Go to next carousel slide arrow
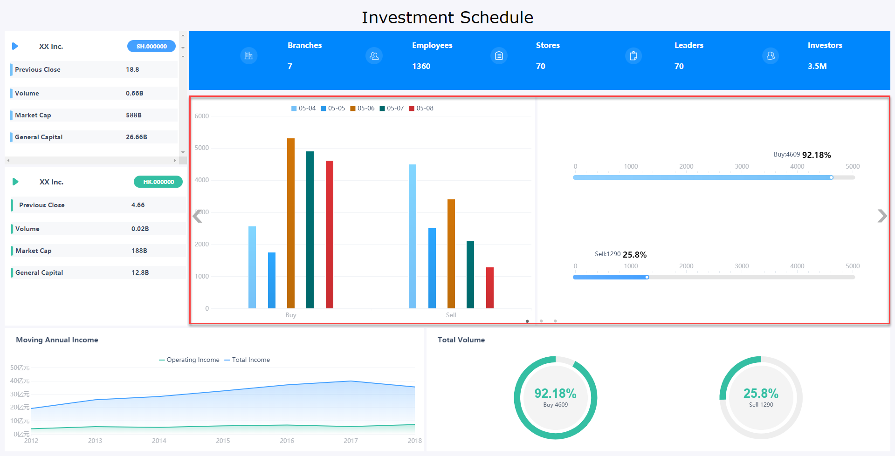This screenshot has width=895, height=456. pyautogui.click(x=882, y=216)
